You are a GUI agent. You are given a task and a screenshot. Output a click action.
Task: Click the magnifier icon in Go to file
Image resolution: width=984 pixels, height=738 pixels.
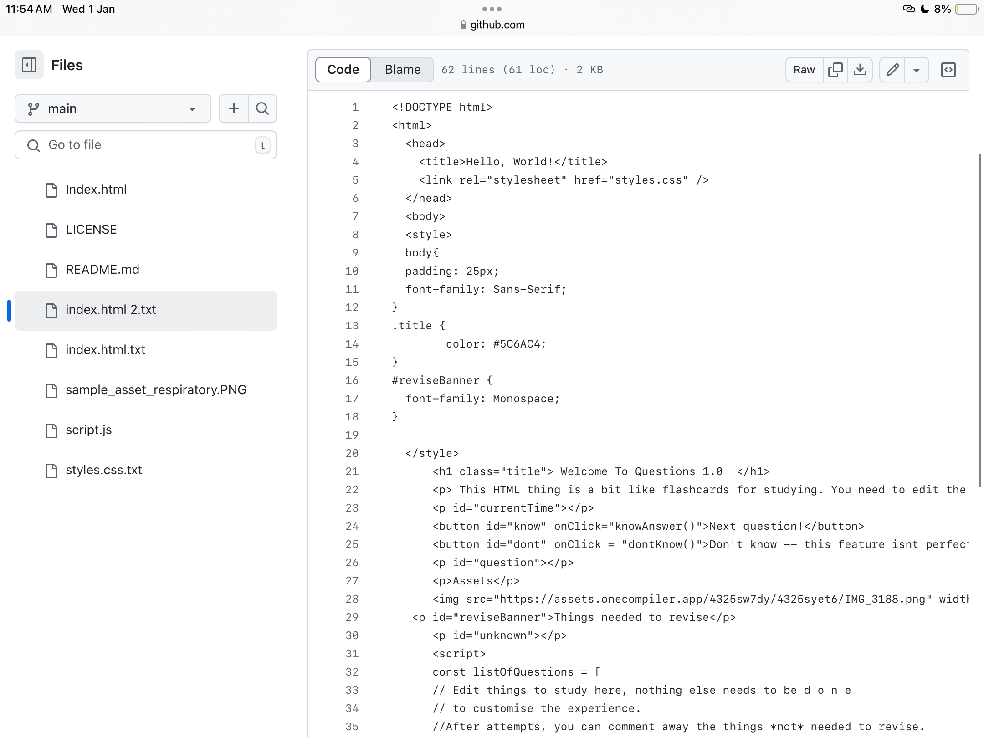(33, 145)
